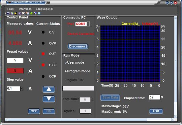The image size is (182, 125).
Task: Click horizontal scrollbar right arrow
Action: 173,119
